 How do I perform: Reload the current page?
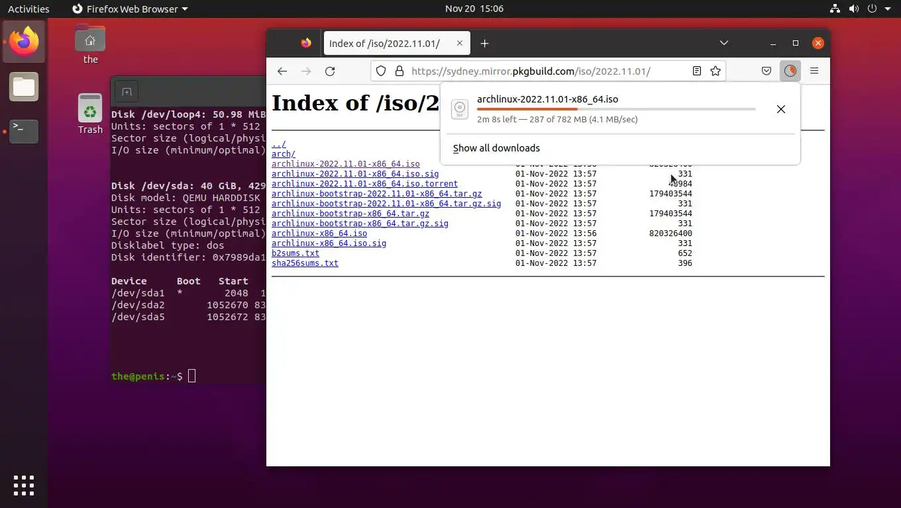coord(330,71)
